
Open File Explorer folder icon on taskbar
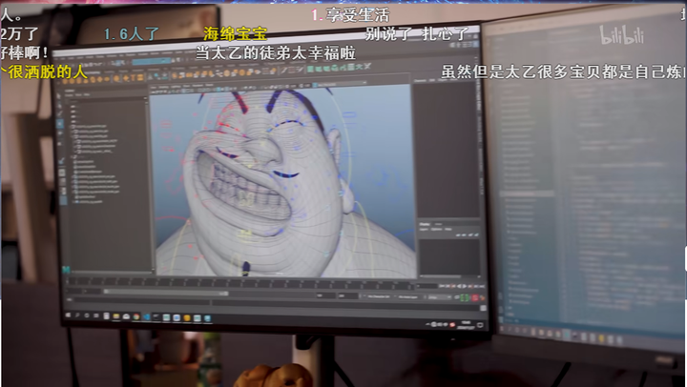tap(116, 316)
